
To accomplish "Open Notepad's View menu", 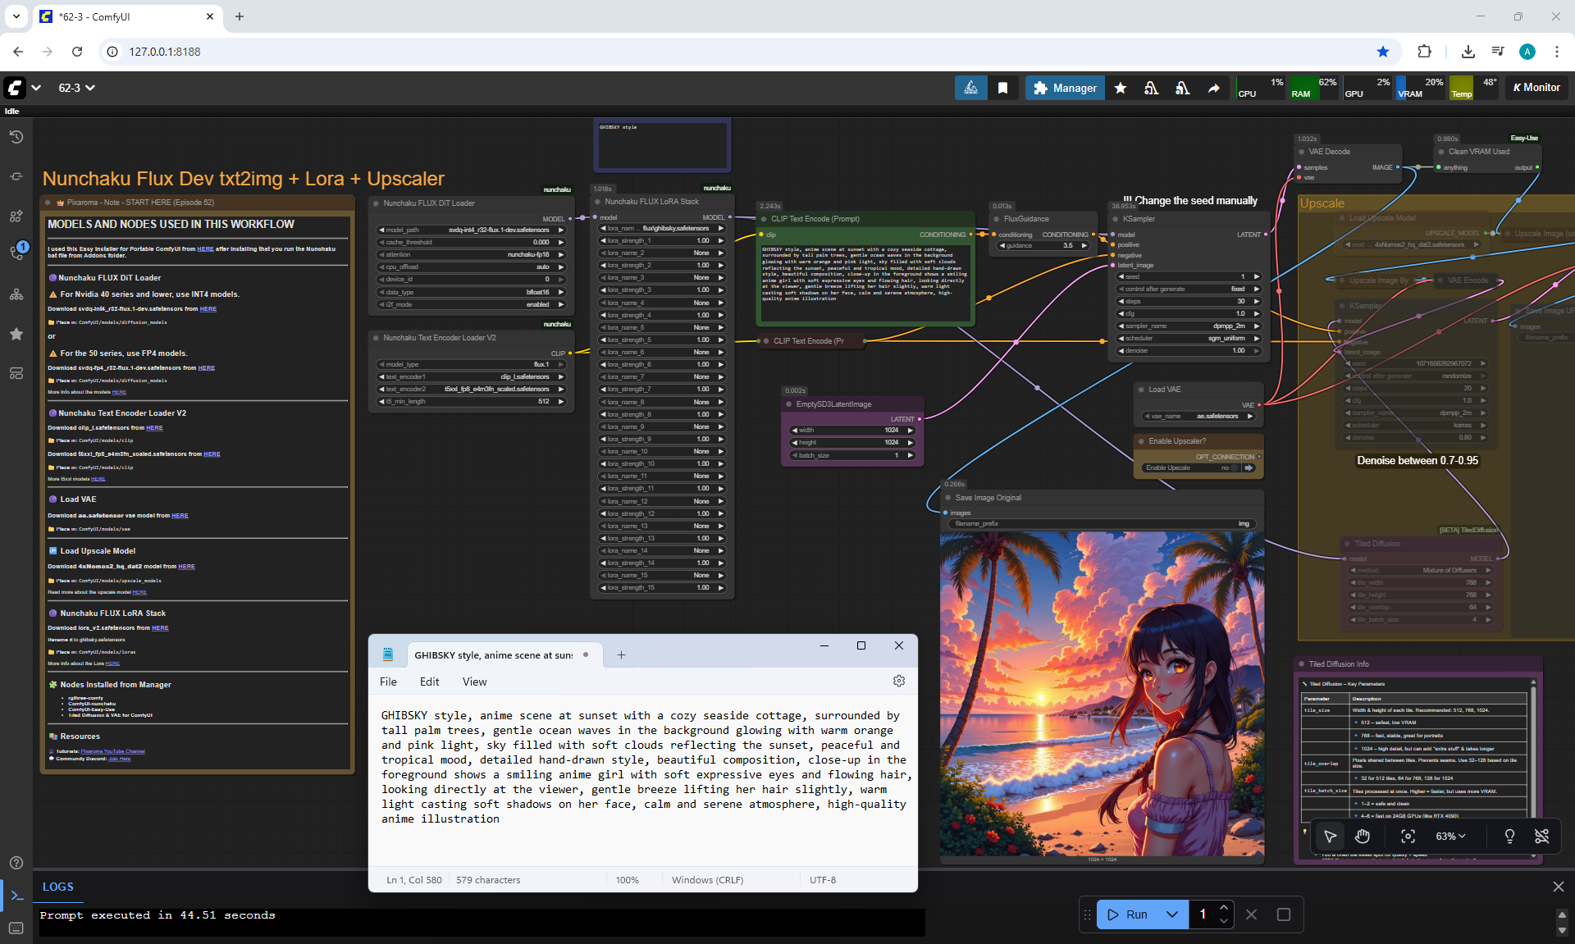I will click(474, 682).
